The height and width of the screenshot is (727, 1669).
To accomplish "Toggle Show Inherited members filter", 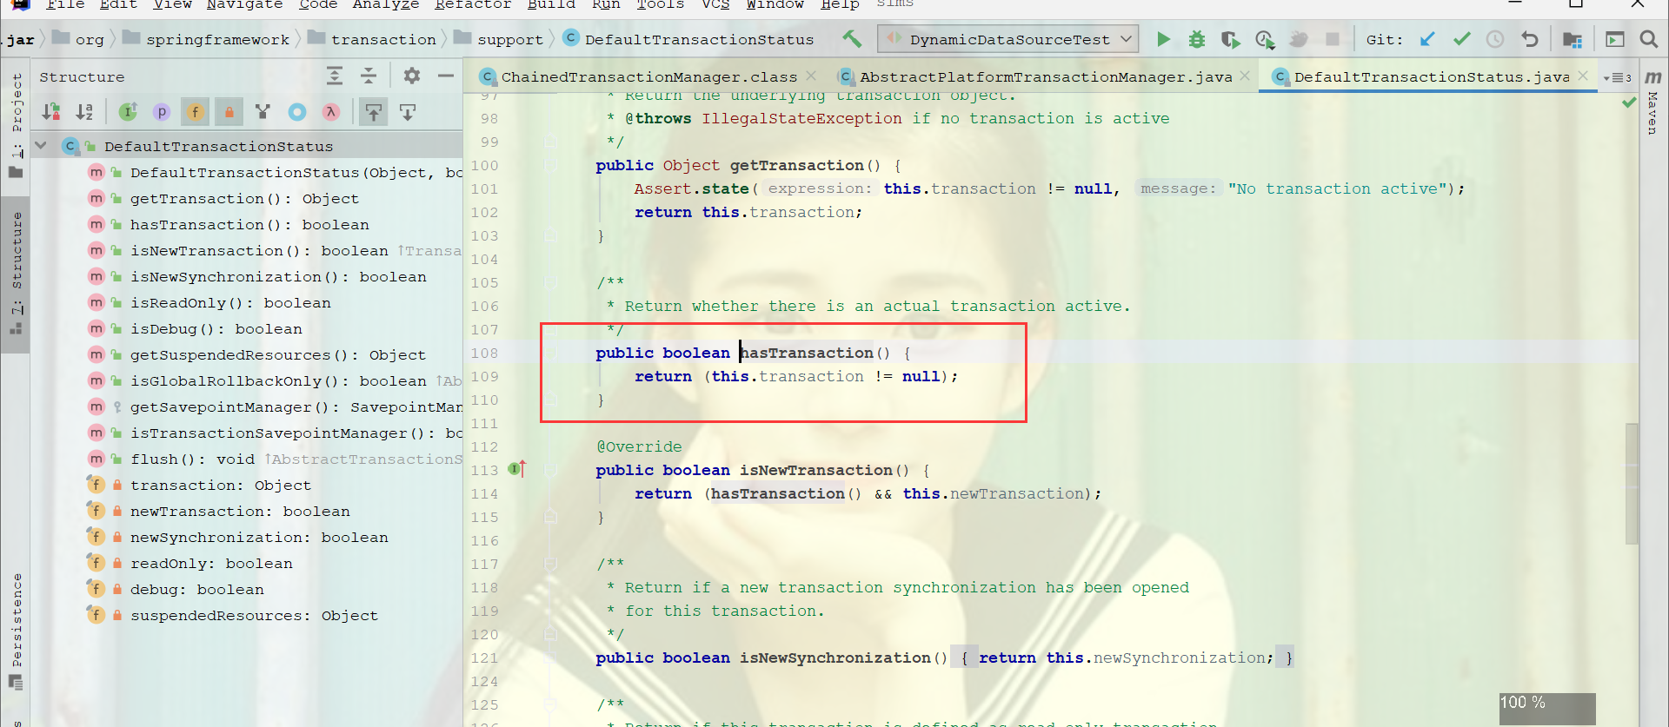I will click(x=263, y=112).
